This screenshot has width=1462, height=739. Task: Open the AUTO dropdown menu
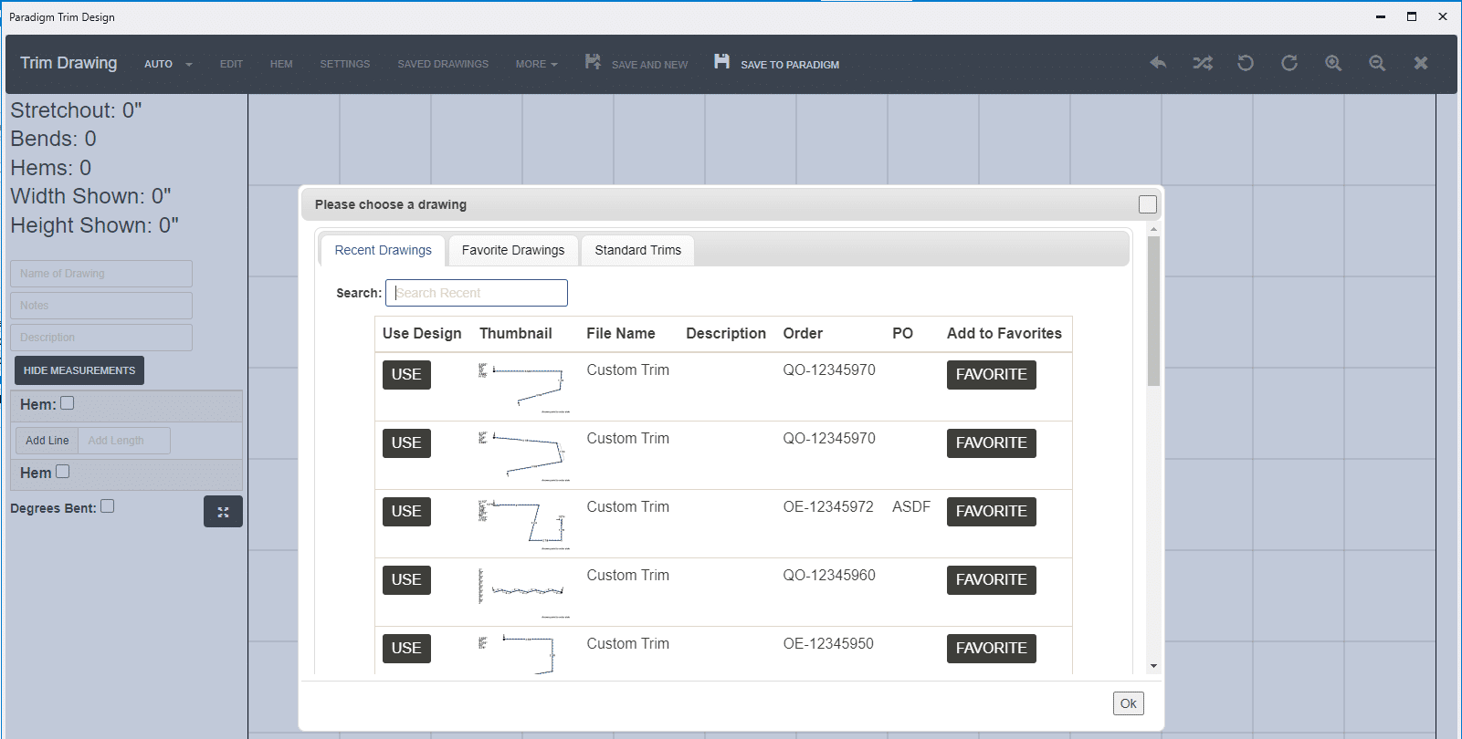(x=168, y=64)
